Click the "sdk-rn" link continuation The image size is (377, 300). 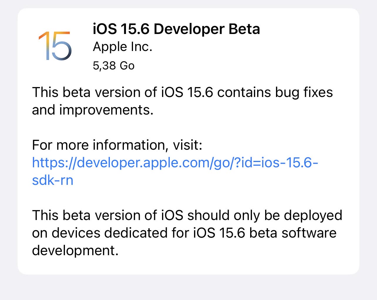tap(53, 180)
